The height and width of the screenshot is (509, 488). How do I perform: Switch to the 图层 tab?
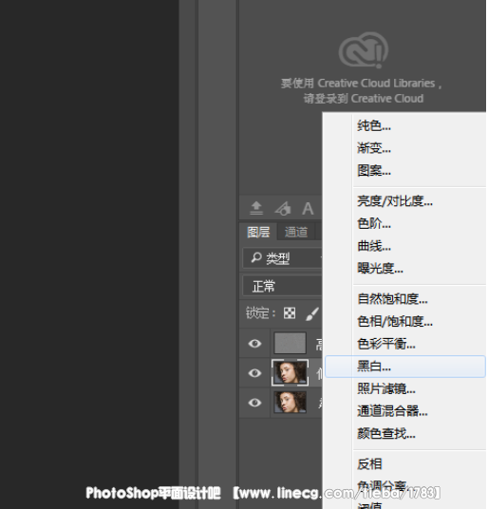coord(258,232)
